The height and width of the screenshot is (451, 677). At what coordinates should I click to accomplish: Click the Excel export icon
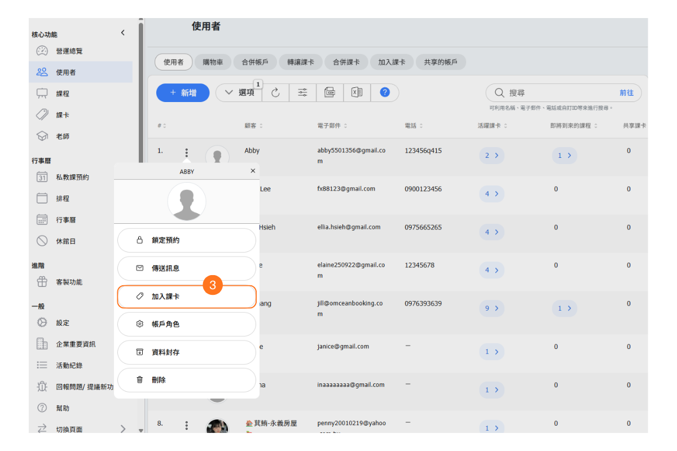pyautogui.click(x=357, y=92)
